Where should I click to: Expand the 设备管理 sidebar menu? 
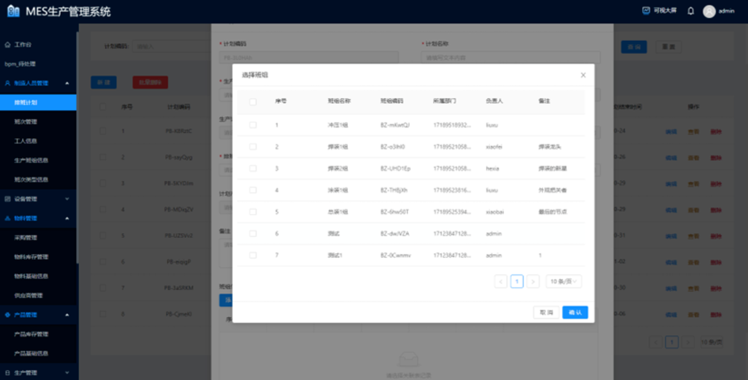coord(67,199)
